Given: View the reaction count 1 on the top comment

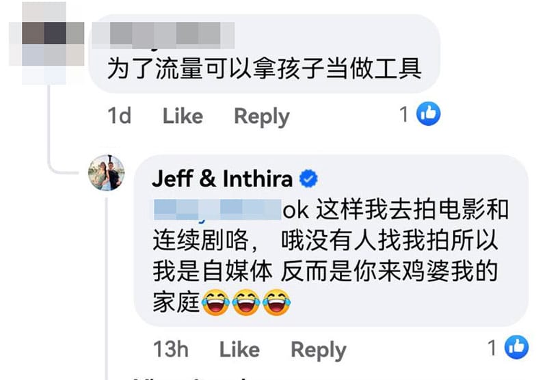Looking at the screenshot, I should click(404, 114).
